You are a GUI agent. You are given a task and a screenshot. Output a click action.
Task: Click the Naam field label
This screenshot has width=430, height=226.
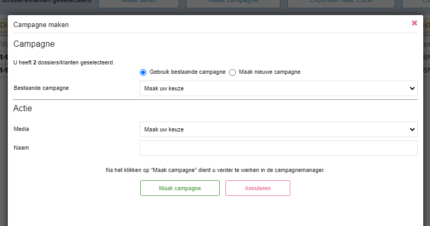point(21,148)
